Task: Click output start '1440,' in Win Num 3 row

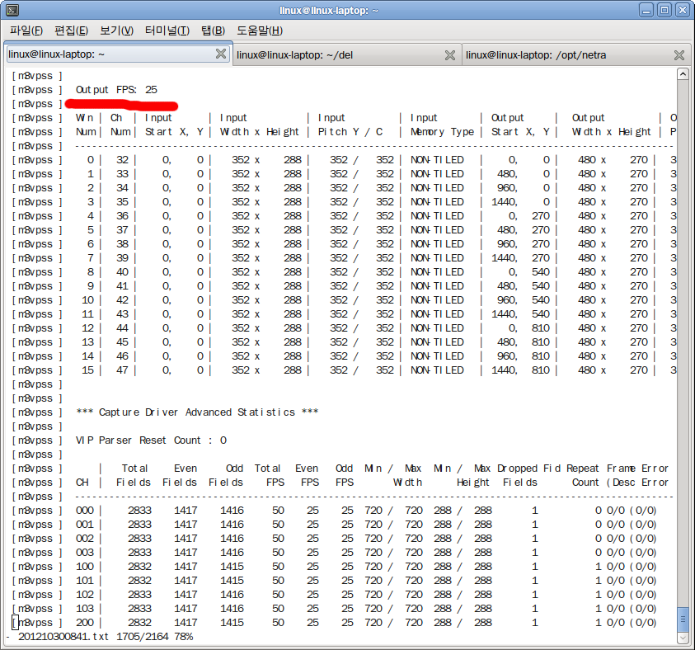Action: [x=505, y=202]
